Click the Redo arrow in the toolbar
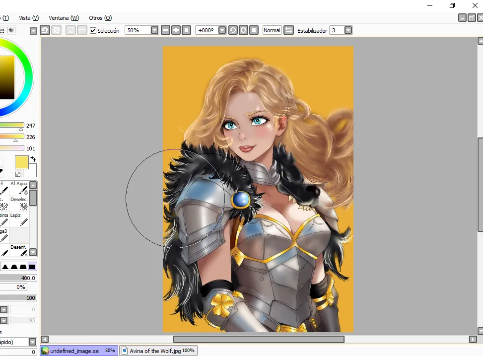The height and width of the screenshot is (356, 483). (x=56, y=30)
